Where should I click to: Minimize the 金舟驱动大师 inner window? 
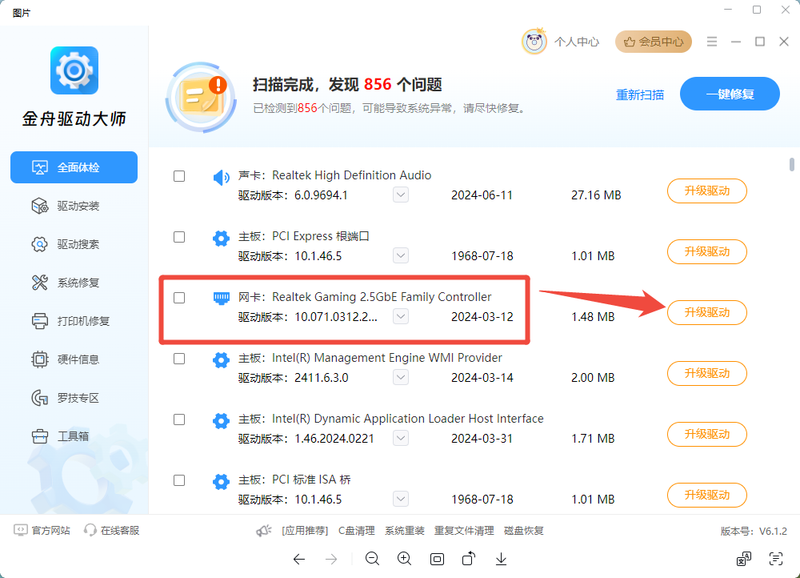pyautogui.click(x=736, y=42)
